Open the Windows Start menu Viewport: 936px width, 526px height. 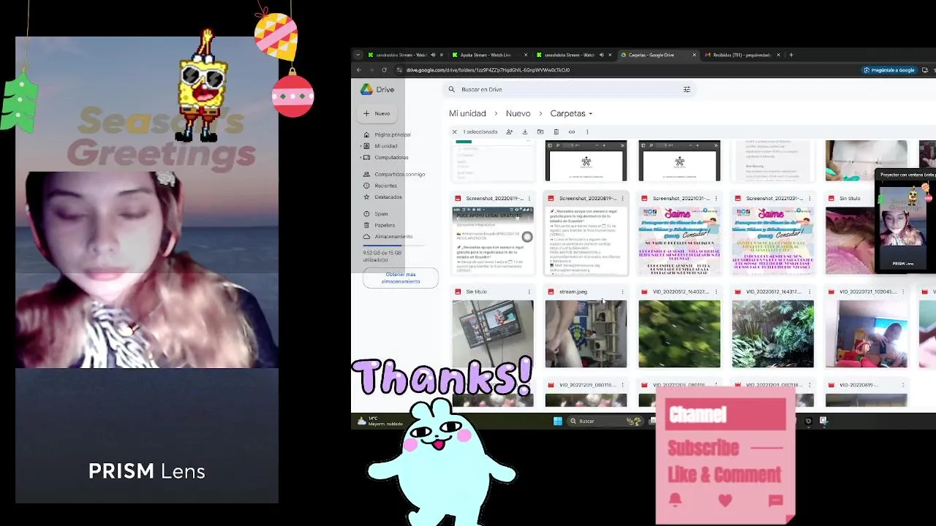coord(557,421)
